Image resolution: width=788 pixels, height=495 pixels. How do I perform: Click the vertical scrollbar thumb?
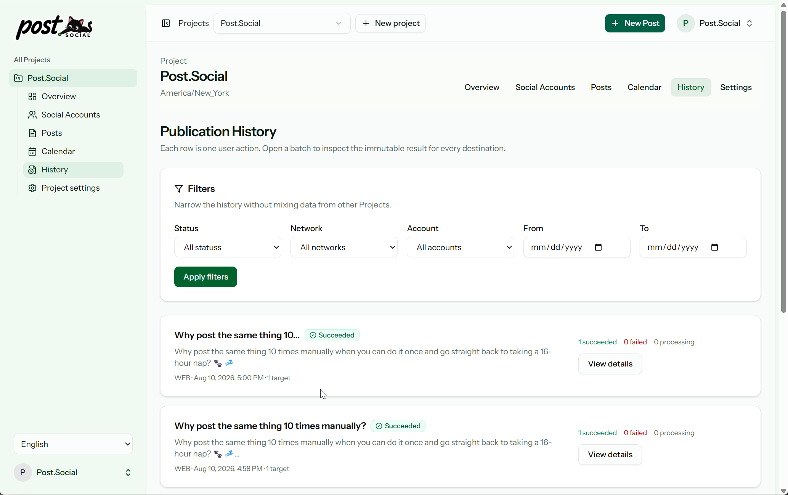pos(783,162)
